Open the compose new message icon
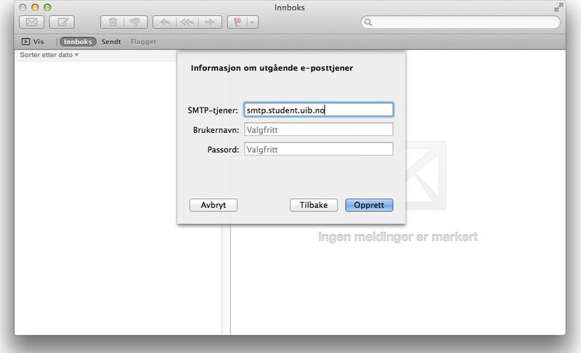581x353 pixels. point(62,23)
